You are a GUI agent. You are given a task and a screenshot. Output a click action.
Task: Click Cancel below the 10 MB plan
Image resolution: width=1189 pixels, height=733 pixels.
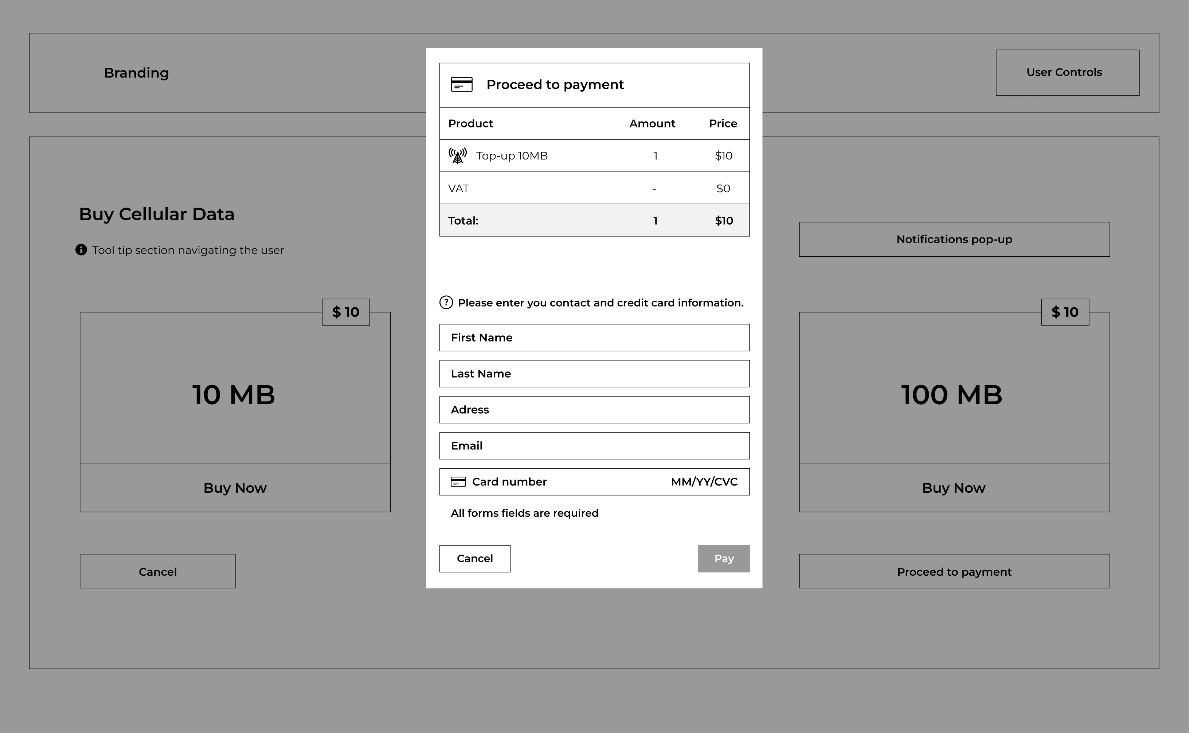pos(157,571)
